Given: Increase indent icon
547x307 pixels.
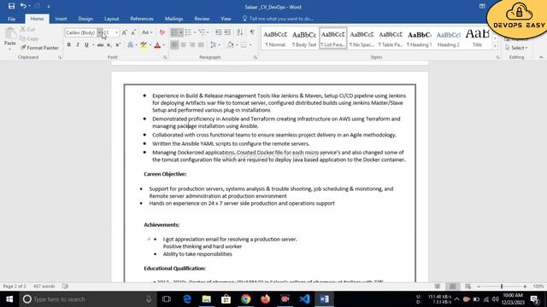Looking at the screenshot, I should [227, 32].
